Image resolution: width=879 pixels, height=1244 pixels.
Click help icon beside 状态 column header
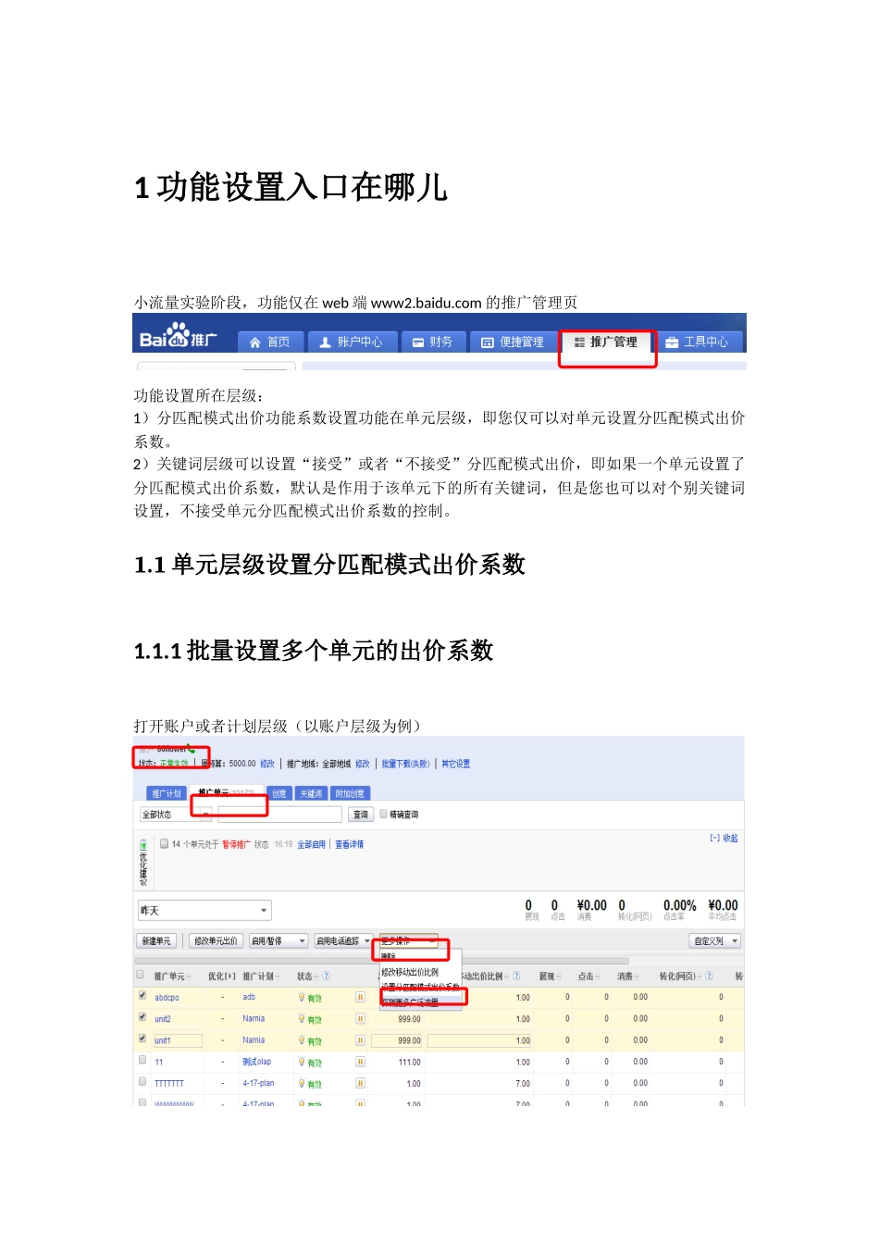pos(326,976)
